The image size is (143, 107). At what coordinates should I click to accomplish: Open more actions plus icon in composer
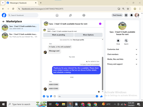44,96
